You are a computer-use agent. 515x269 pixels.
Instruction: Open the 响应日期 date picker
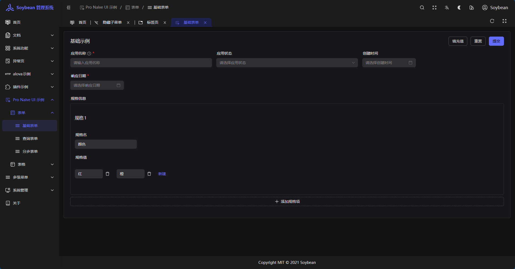click(97, 85)
